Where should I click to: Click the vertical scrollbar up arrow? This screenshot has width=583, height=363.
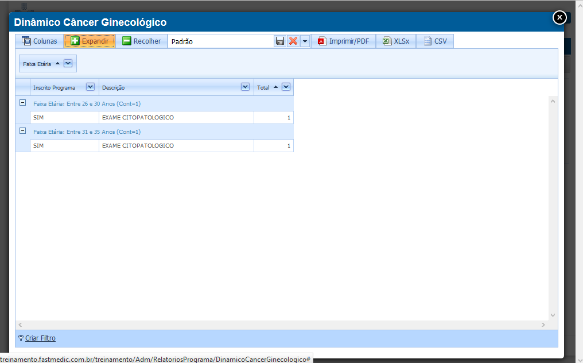coord(553,101)
